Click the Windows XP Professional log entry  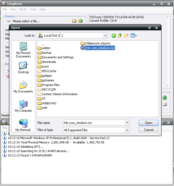59,138
